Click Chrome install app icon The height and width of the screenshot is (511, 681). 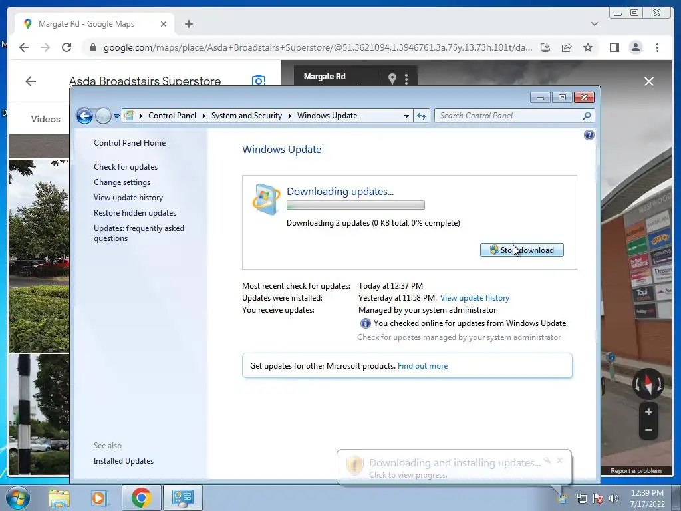tap(545, 47)
